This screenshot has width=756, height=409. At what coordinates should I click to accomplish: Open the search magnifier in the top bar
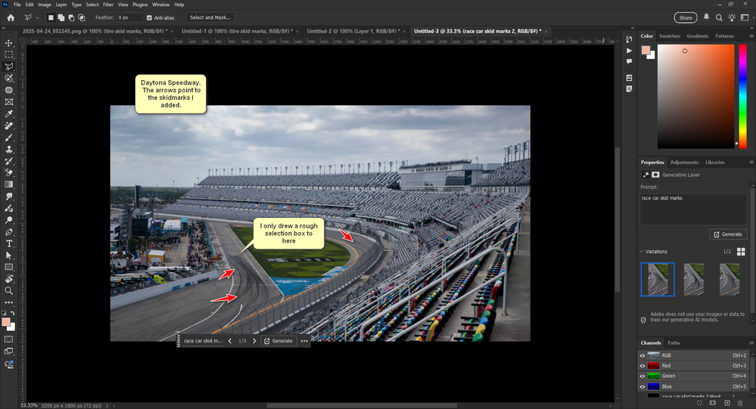[x=719, y=17]
